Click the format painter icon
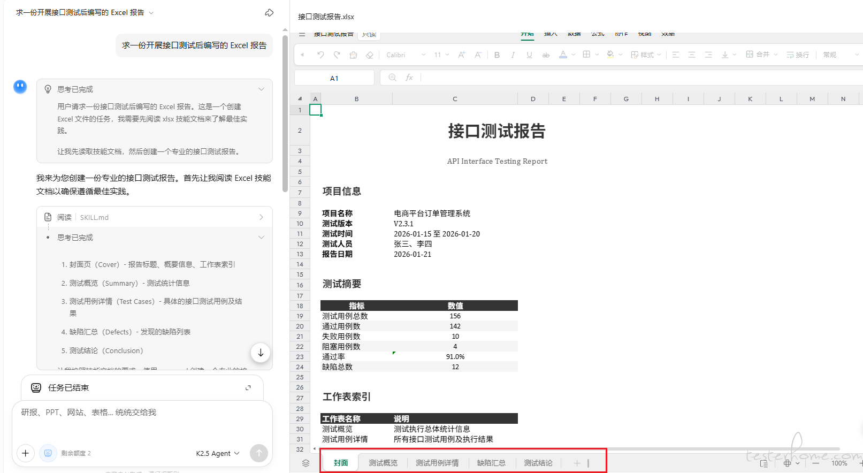The width and height of the screenshot is (863, 473). click(x=353, y=55)
